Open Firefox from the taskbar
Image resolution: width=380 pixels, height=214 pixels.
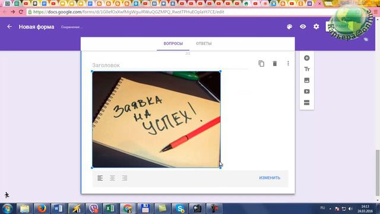pyautogui.click(x=42, y=209)
